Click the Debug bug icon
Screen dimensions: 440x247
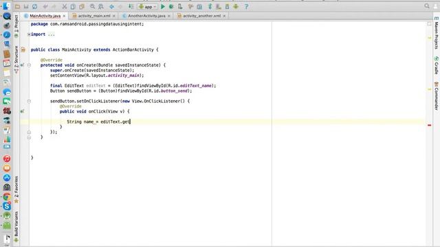point(171,6)
